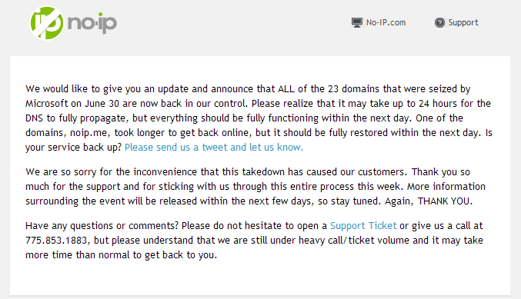Click the 'Have any questions or comments?' sentence
The image size is (521, 299).
[x=102, y=226]
